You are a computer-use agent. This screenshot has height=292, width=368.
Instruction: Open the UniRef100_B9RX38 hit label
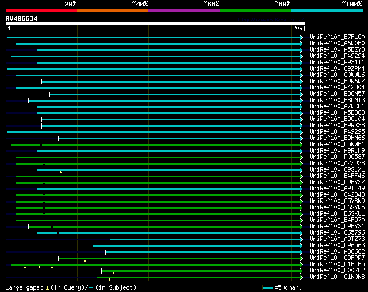pos(337,126)
